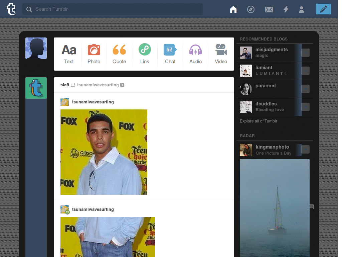The height and width of the screenshot is (257, 342).
Task: Follow kingmanphoto with the plus button
Action: 305,150
